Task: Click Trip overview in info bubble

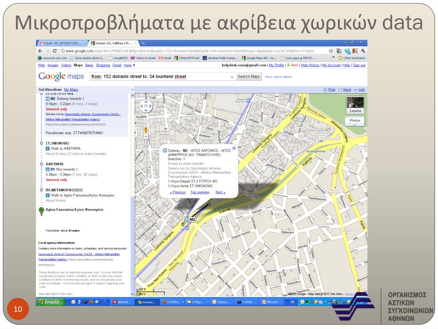Action: tap(200, 192)
